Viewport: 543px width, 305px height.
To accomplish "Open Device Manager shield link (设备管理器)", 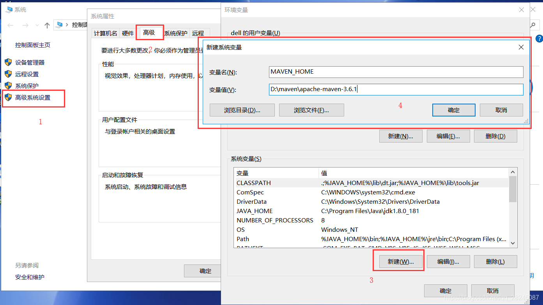I will point(25,62).
